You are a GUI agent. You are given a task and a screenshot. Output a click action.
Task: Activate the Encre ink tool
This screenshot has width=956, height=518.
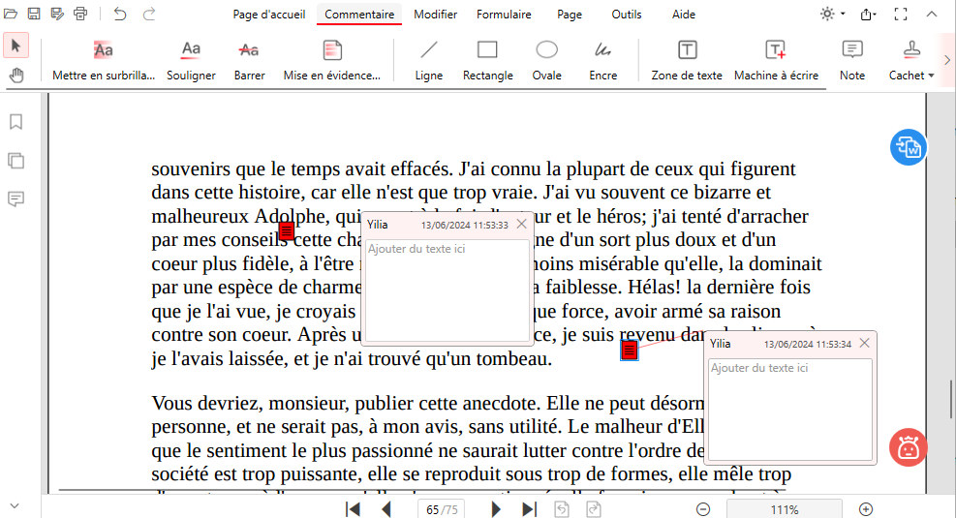[603, 60]
